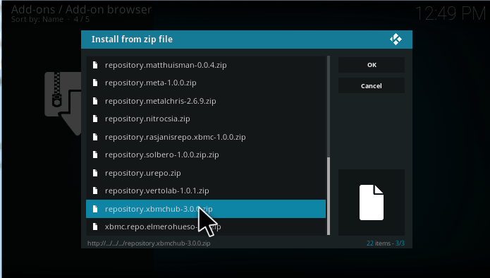Click the zip install icon behind the dialog
Viewport: 490px width, 278px height.
tap(63, 103)
